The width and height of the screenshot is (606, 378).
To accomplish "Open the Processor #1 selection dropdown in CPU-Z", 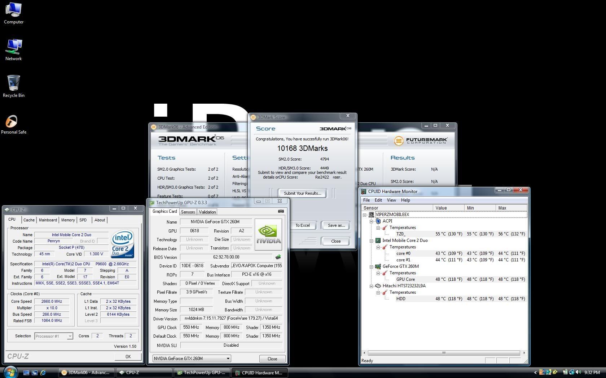I will click(54, 336).
